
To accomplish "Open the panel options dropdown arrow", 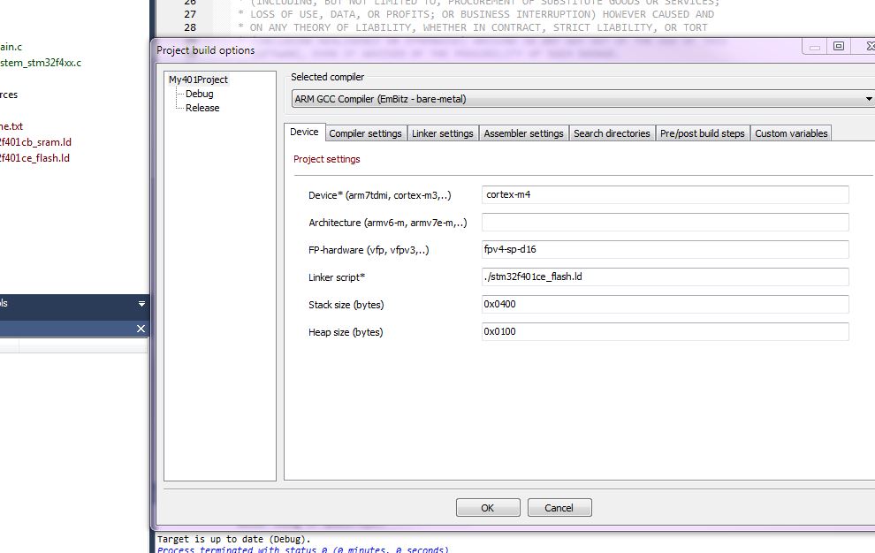I will [x=141, y=304].
